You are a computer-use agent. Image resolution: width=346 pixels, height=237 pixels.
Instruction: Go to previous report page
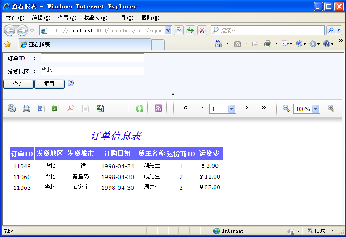pyautogui.click(x=203, y=108)
